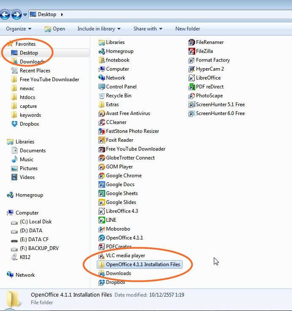Click the Forward navigation arrow
Image resolution: width=292 pixels, height=311 pixels.
[16, 14]
